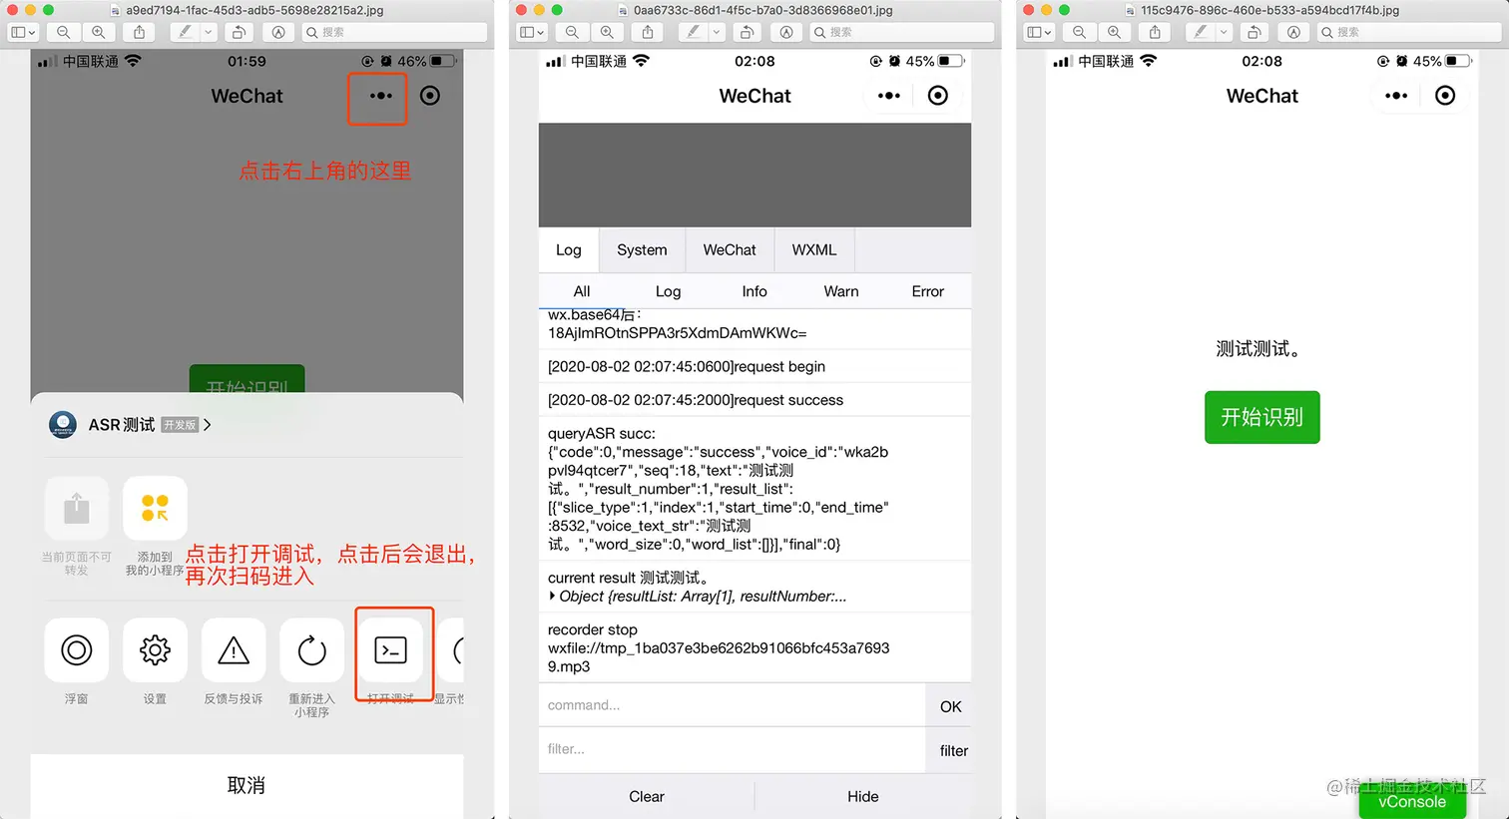This screenshot has width=1509, height=819.
Task: Switch to the vConsole Log main tab
Action: pos(569,250)
